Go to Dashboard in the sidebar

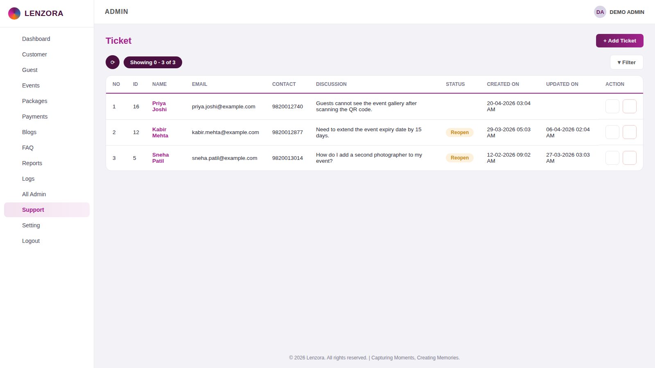(x=47, y=39)
